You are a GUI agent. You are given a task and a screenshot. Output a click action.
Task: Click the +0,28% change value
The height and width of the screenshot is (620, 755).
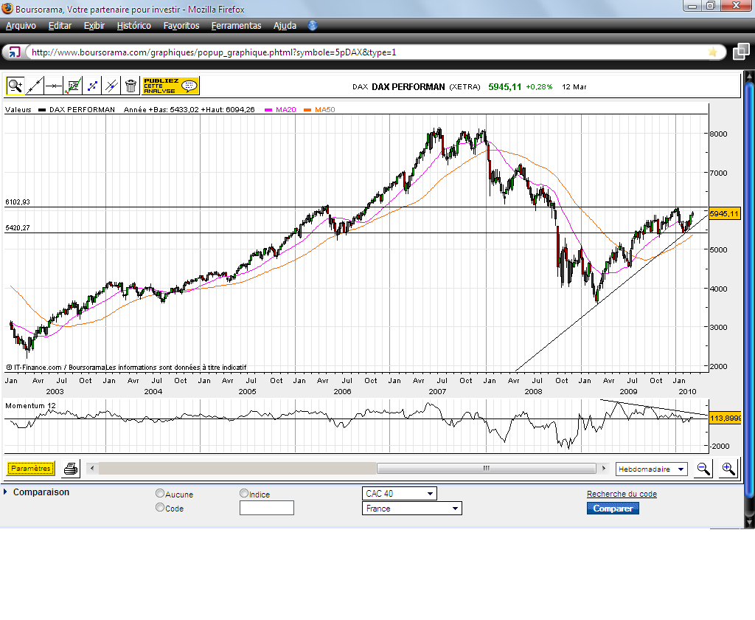click(x=539, y=87)
